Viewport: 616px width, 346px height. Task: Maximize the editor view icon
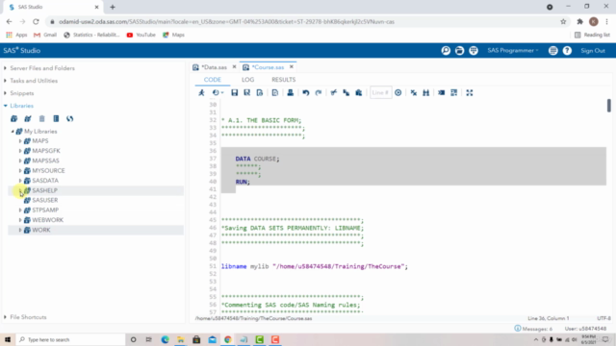pyautogui.click(x=470, y=93)
